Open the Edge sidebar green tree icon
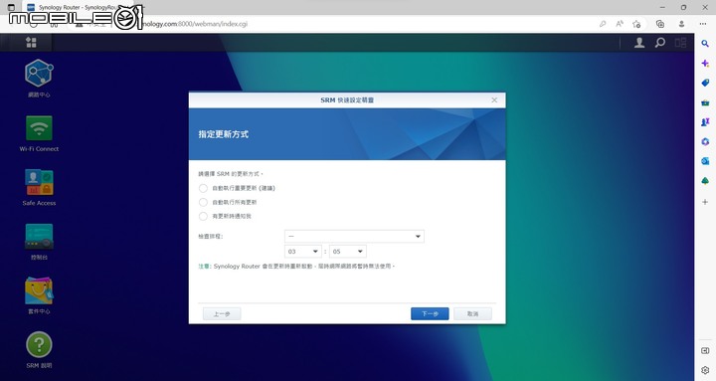Image resolution: width=716 pixels, height=381 pixels. (705, 181)
